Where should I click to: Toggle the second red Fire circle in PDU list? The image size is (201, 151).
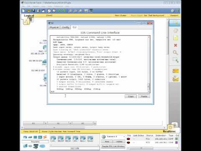pos(129,143)
